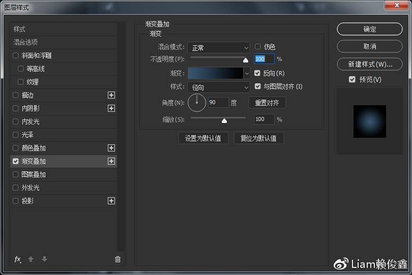Click the 不透明度 opacity slider handle

(x=246, y=60)
